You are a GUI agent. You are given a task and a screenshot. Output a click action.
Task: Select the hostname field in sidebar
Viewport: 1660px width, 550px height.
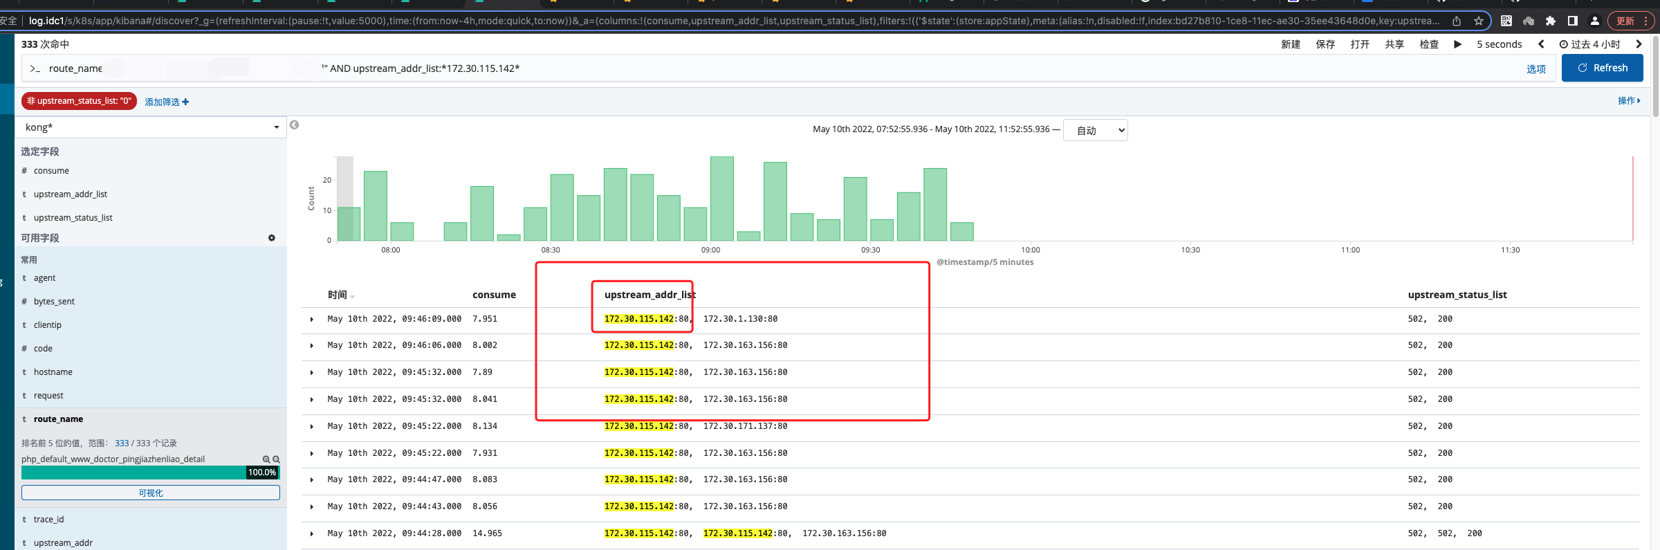[53, 372]
